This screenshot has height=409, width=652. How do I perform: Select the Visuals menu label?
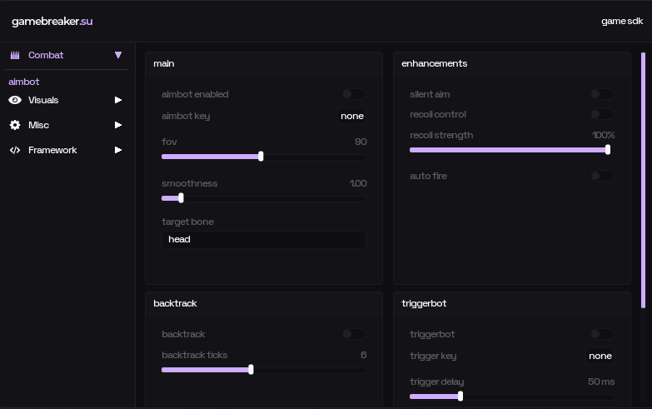(x=43, y=100)
